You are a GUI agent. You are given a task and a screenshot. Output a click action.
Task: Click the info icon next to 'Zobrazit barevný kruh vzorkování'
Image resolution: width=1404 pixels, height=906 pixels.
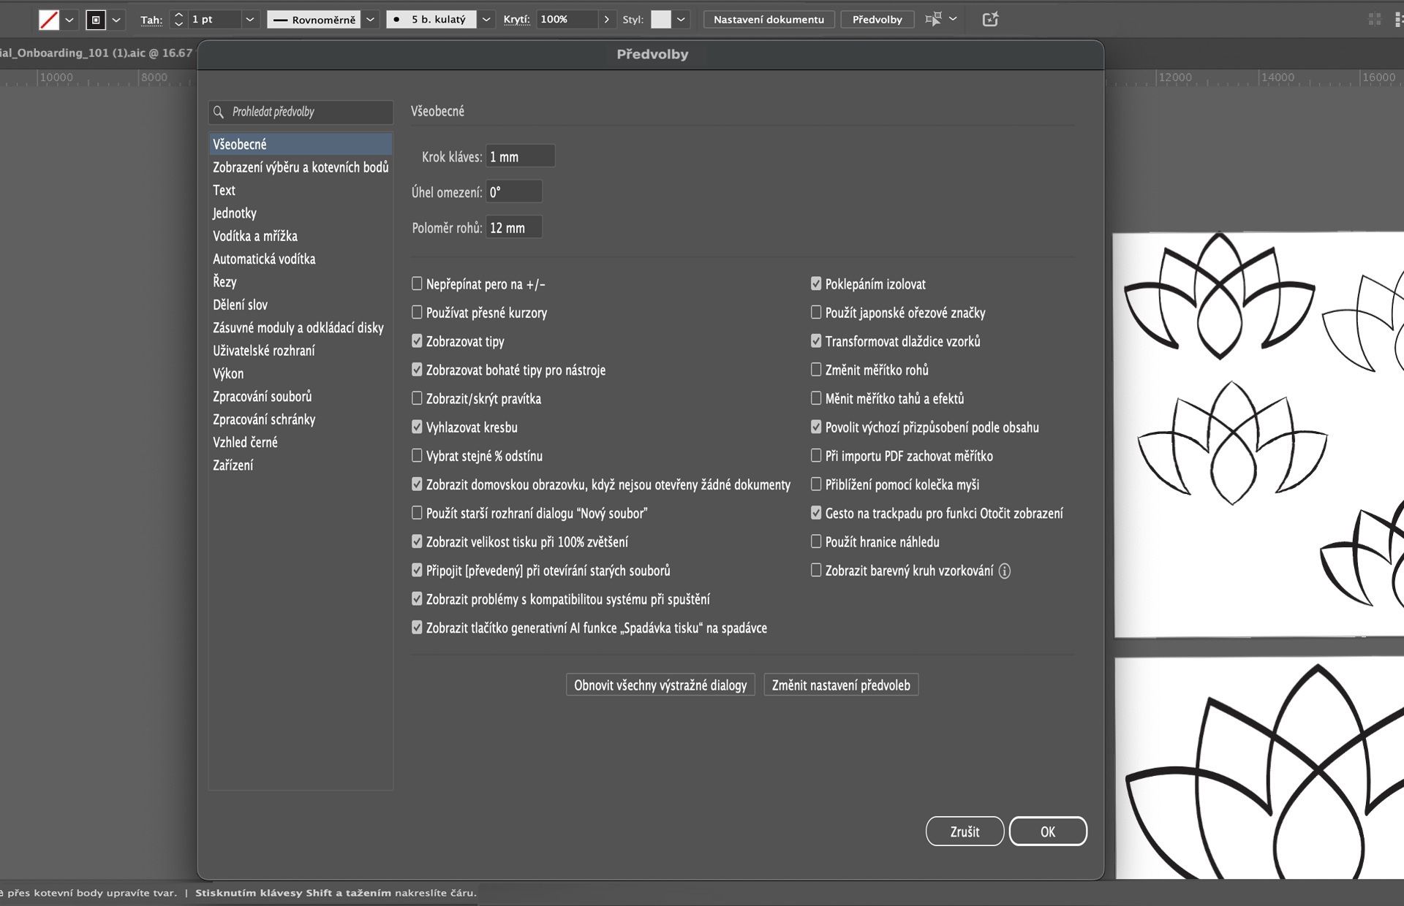click(1006, 571)
